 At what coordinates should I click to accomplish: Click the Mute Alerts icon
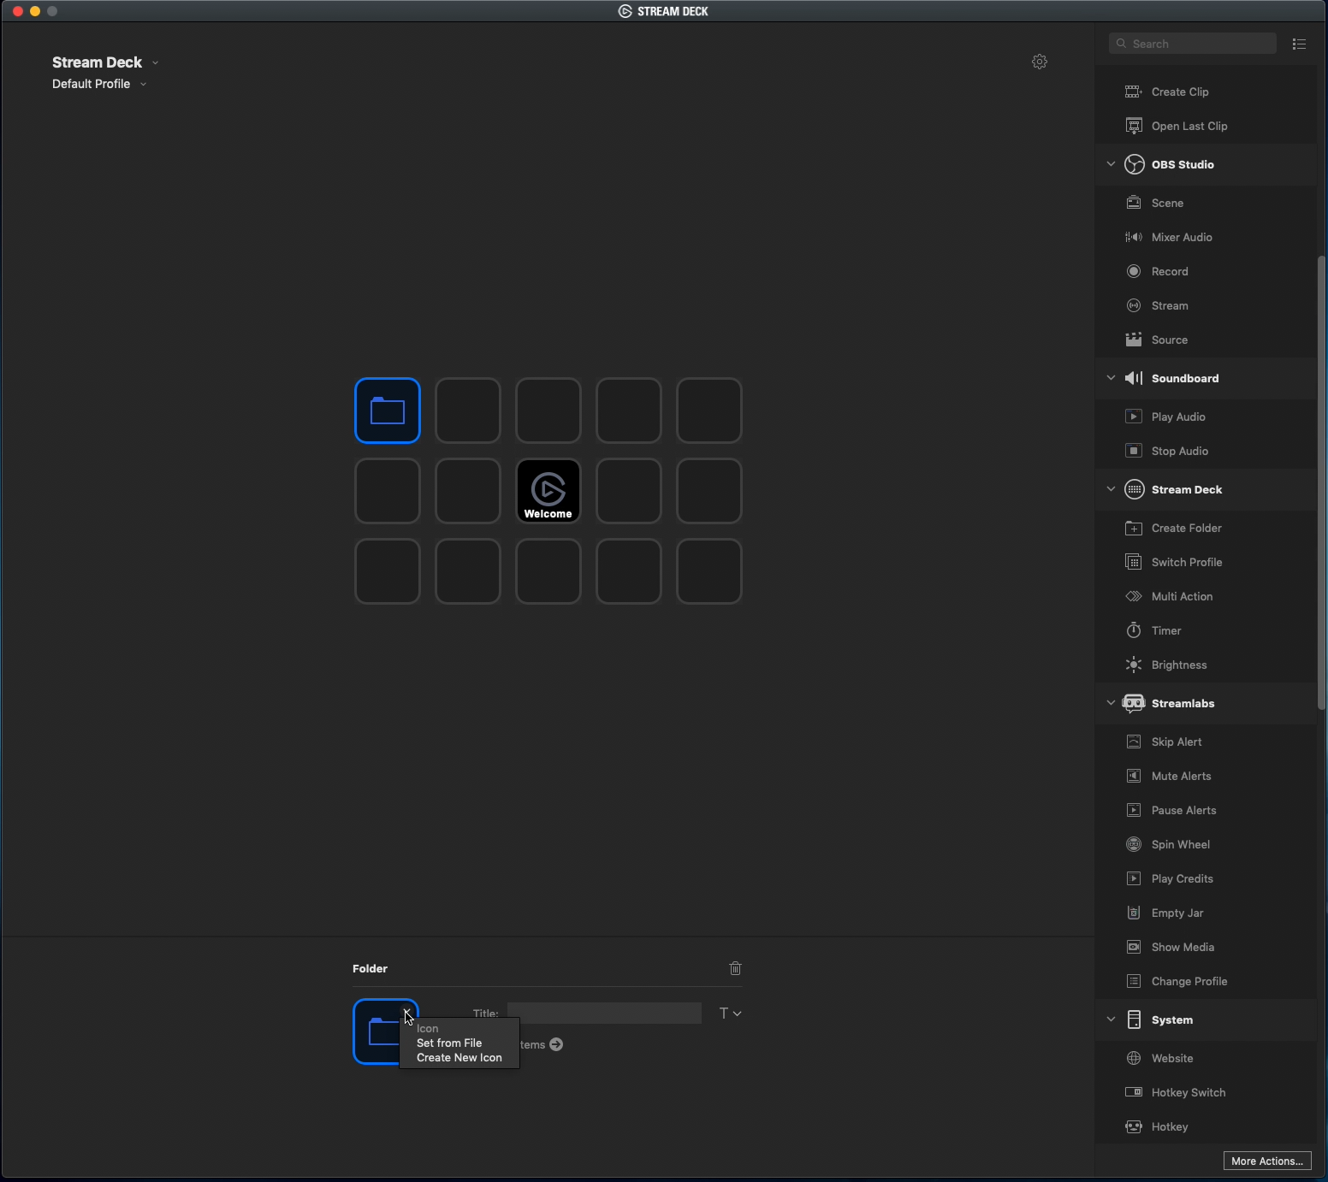tap(1134, 776)
